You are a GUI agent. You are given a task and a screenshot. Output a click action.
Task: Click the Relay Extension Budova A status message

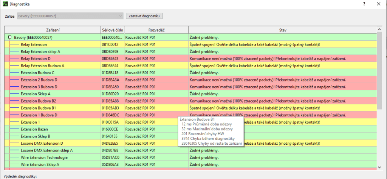click(255, 66)
